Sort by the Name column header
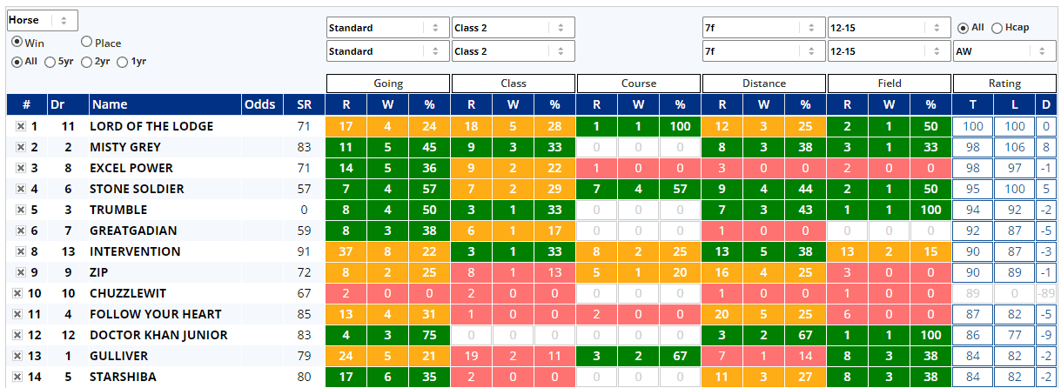Image resolution: width=1061 pixels, height=388 pixels. [x=165, y=104]
